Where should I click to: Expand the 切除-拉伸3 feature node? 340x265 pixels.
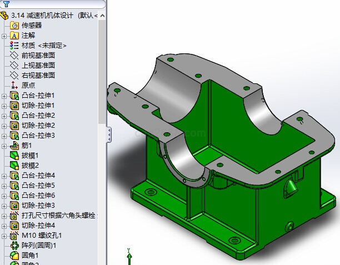click(x=4, y=206)
